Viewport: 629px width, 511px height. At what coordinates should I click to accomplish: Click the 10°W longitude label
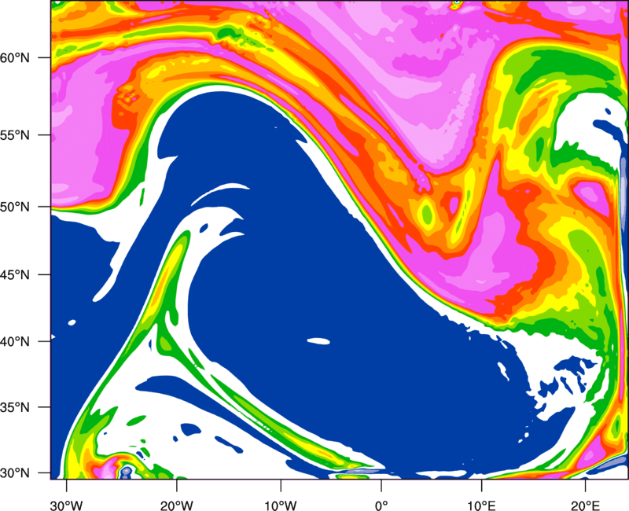[281, 505]
